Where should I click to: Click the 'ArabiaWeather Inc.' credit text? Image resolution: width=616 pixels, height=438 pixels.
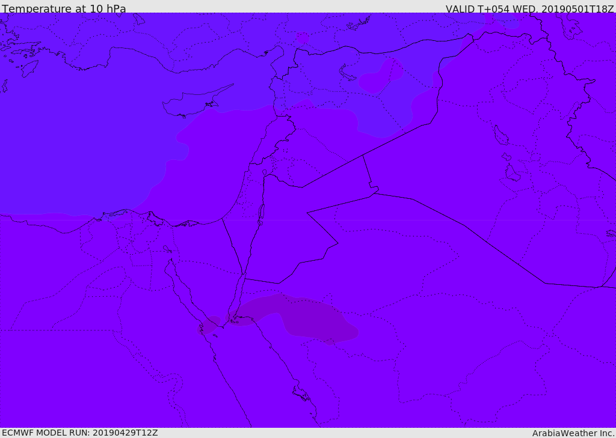(573, 433)
